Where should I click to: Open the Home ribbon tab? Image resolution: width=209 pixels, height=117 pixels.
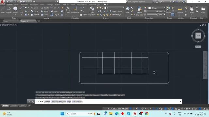tap(9, 5)
